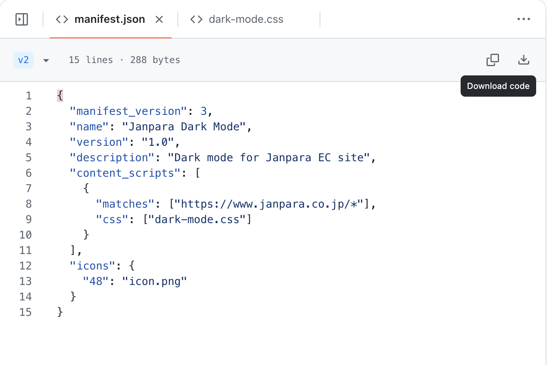Expand the version dropdown arrow
The height and width of the screenshot is (365, 547).
pos(46,60)
